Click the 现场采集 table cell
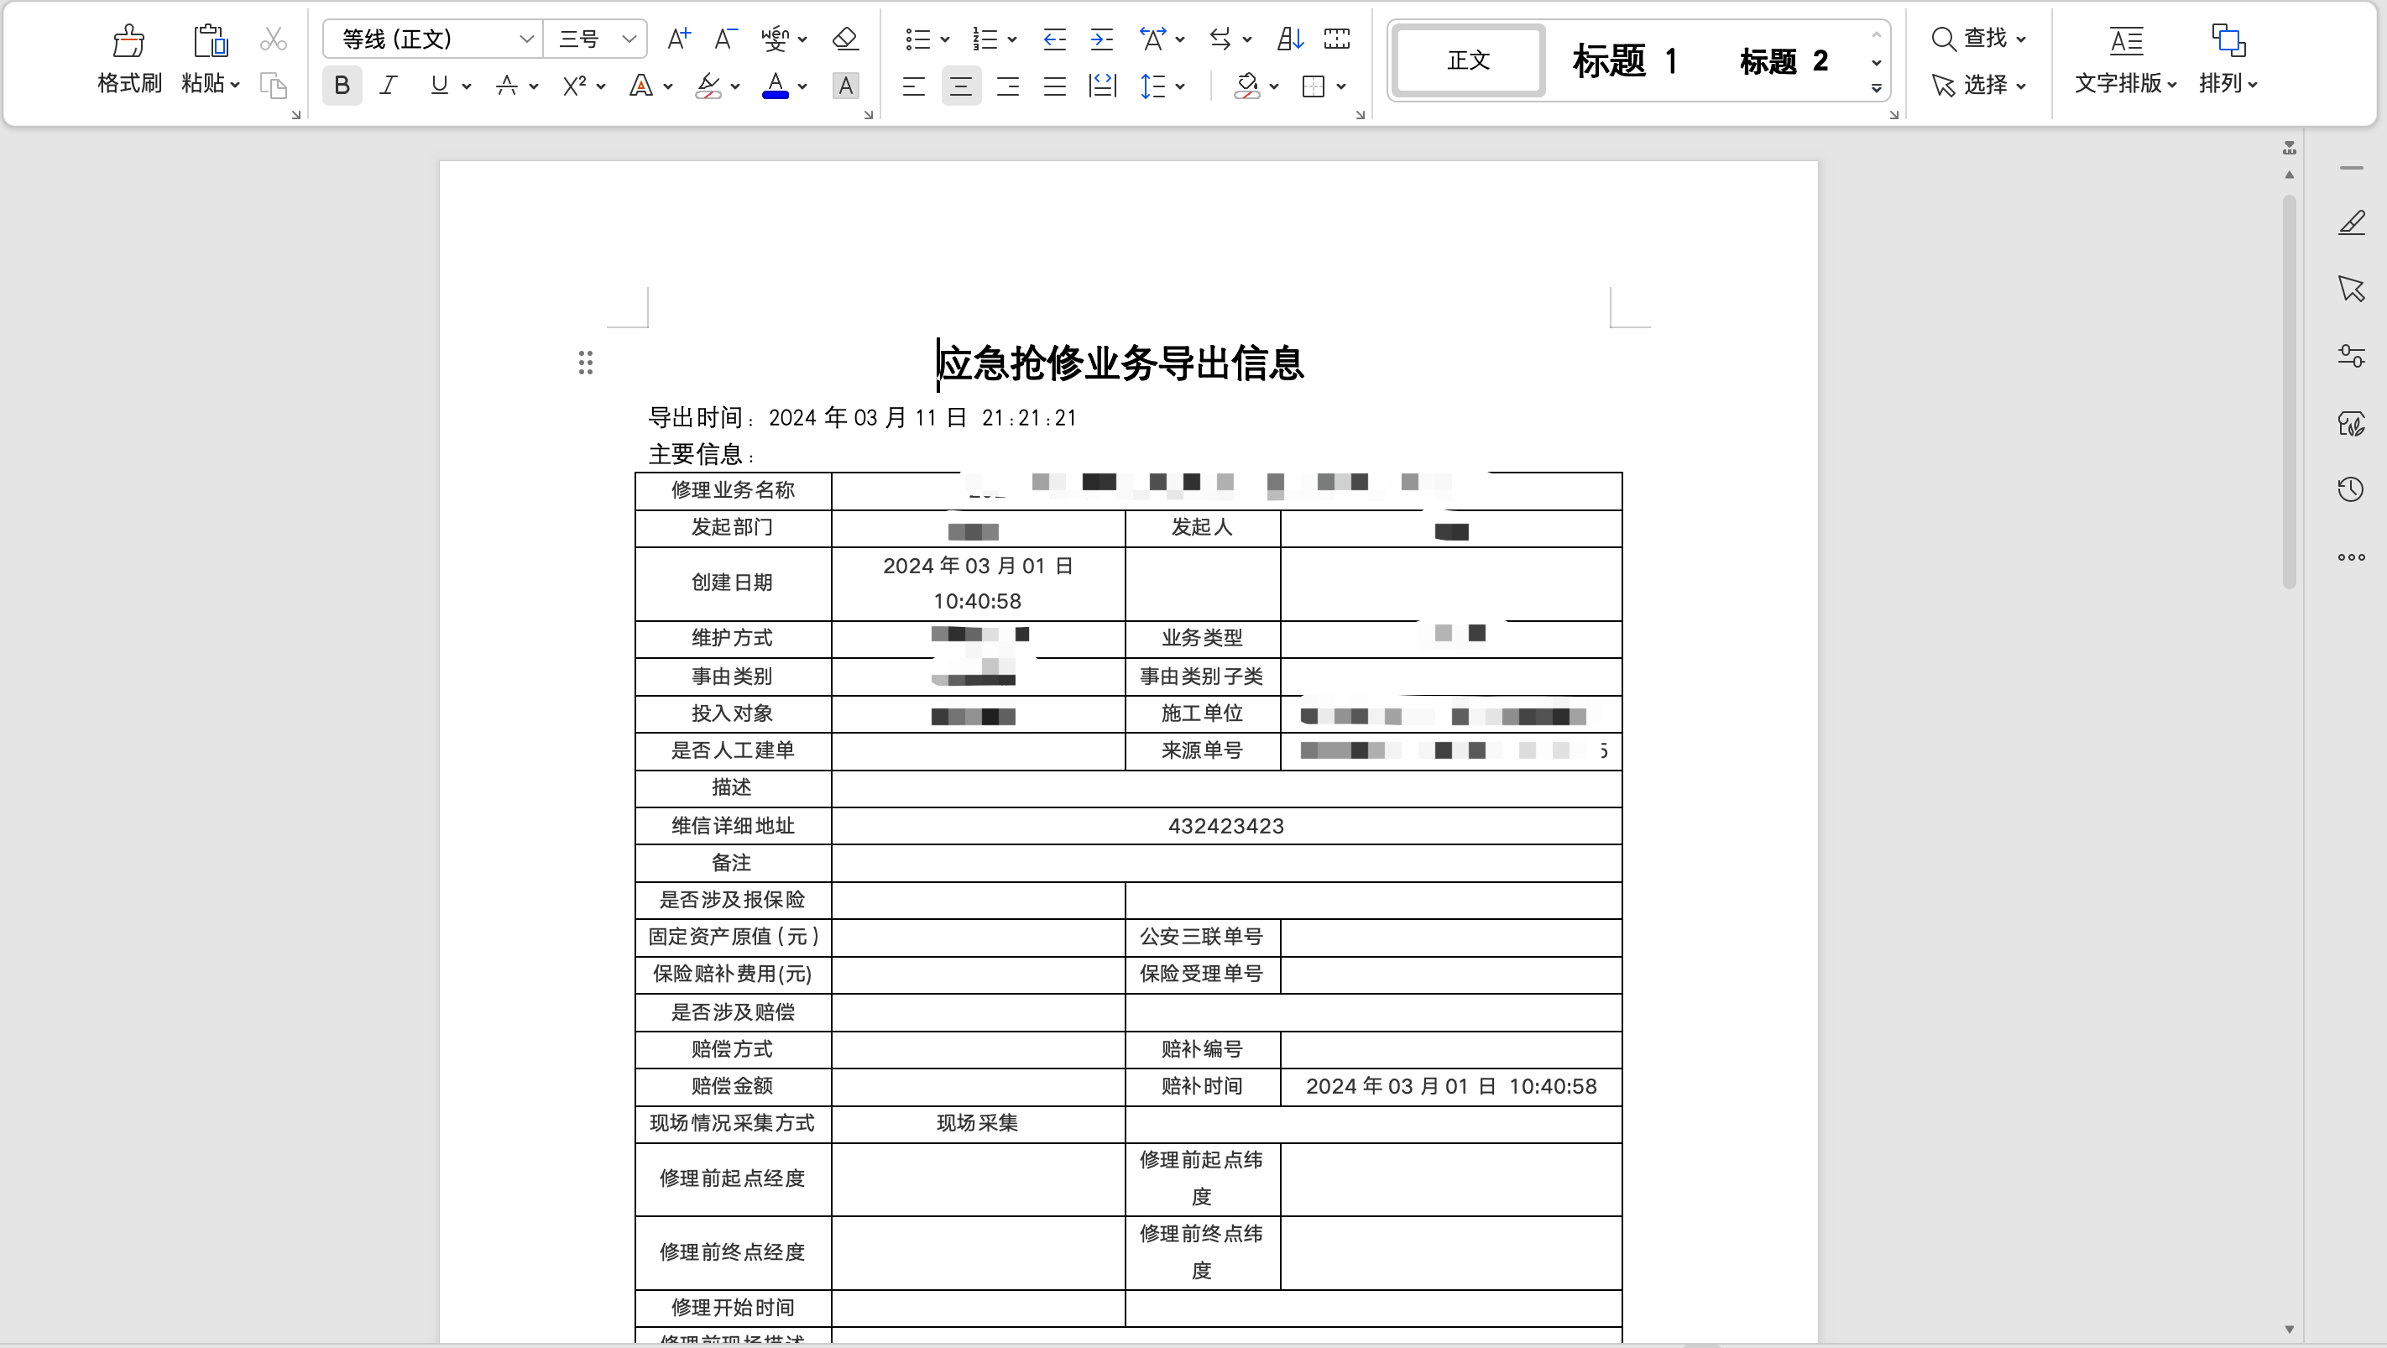 978,1123
